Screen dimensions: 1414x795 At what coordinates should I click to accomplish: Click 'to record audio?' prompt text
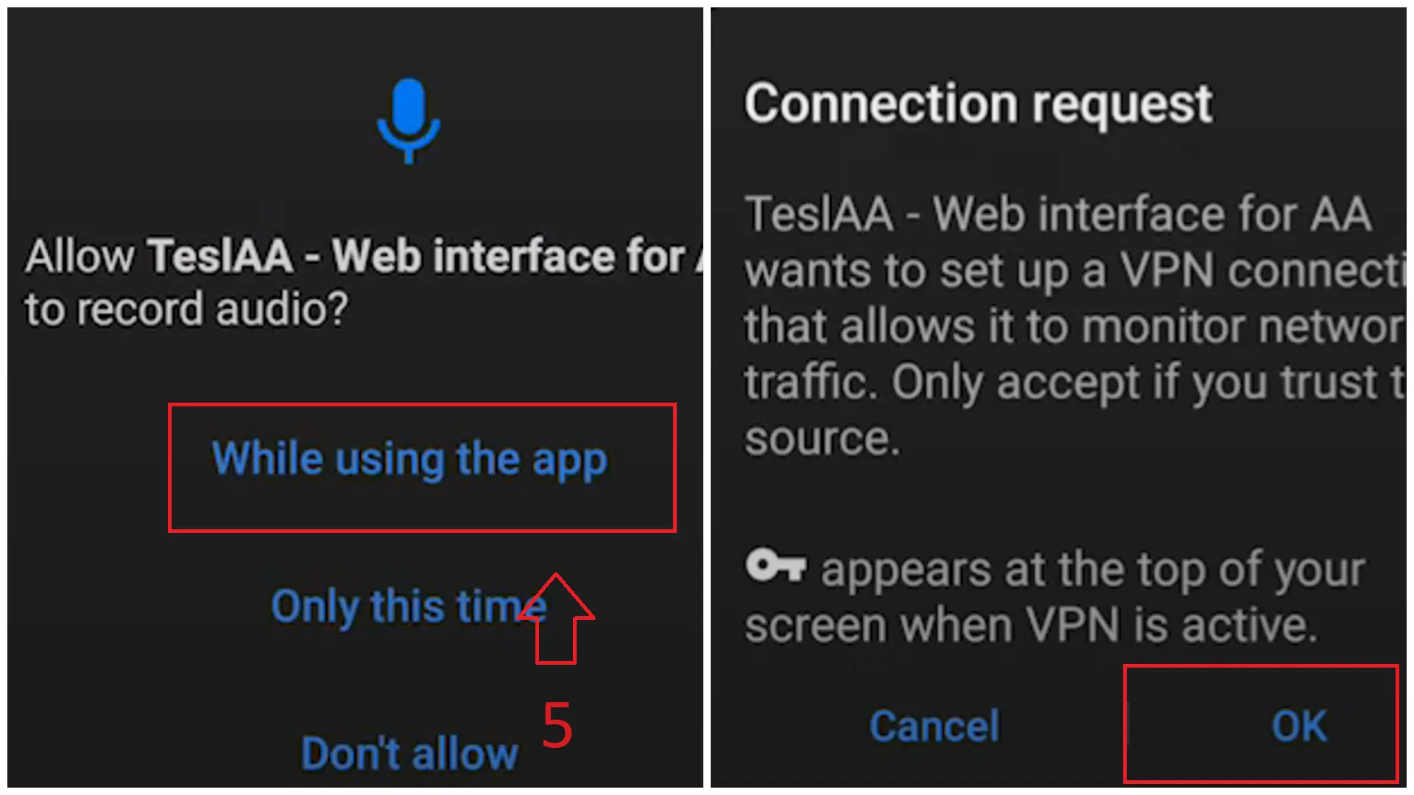pos(186,308)
